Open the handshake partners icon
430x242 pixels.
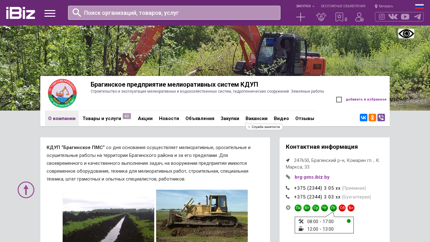321,17
